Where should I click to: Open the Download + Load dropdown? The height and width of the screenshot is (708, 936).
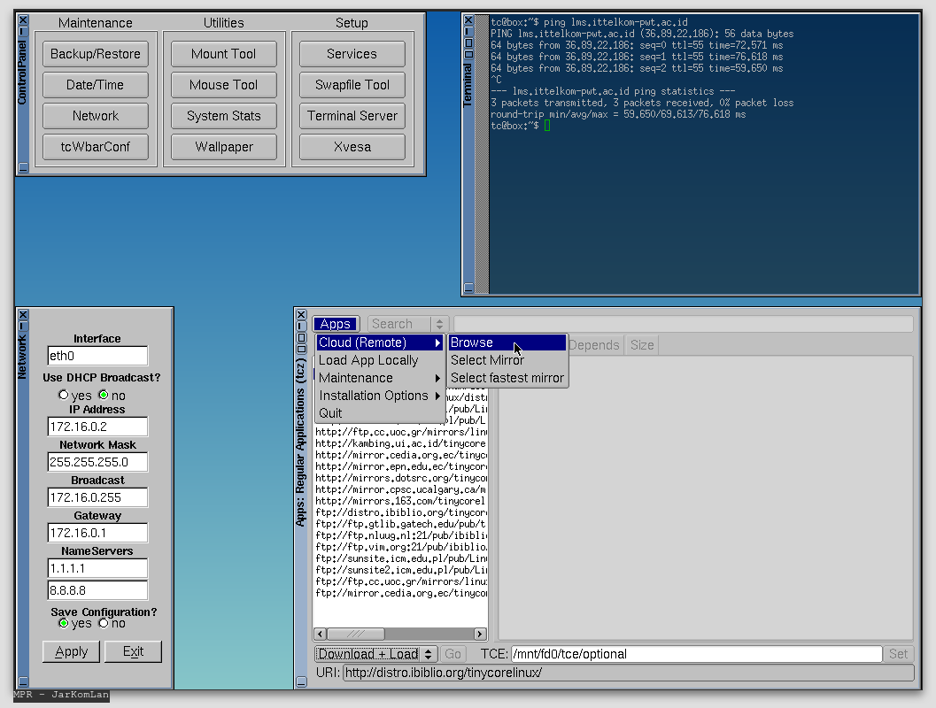[376, 654]
